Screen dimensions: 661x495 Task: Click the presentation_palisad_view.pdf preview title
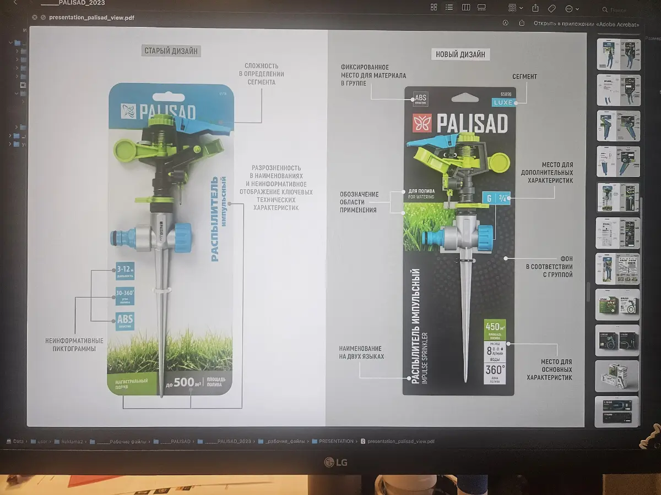(x=91, y=18)
